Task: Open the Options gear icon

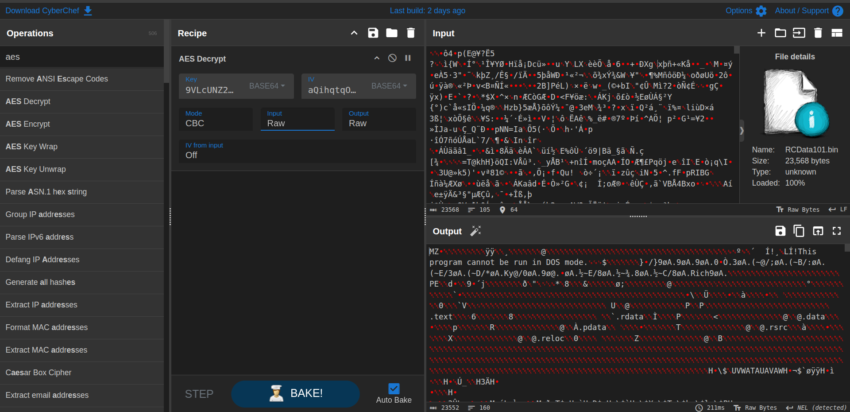Action: (761, 11)
